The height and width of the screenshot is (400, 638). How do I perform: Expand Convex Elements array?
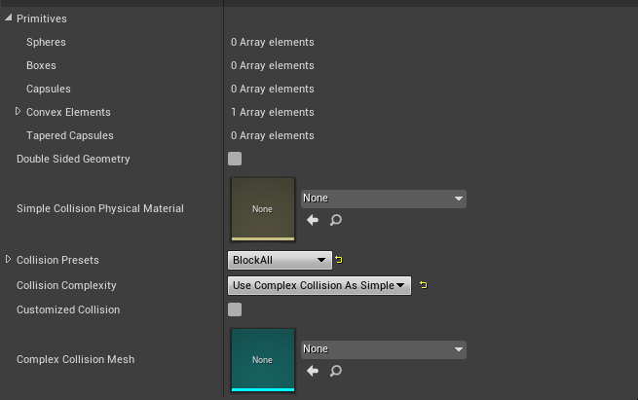tap(18, 112)
